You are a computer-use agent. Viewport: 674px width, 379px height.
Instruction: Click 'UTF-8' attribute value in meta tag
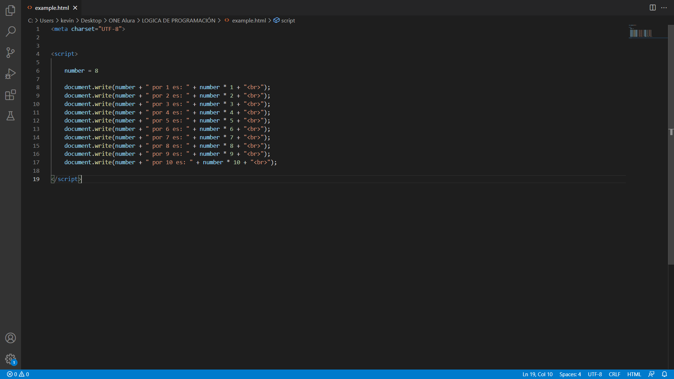110,29
